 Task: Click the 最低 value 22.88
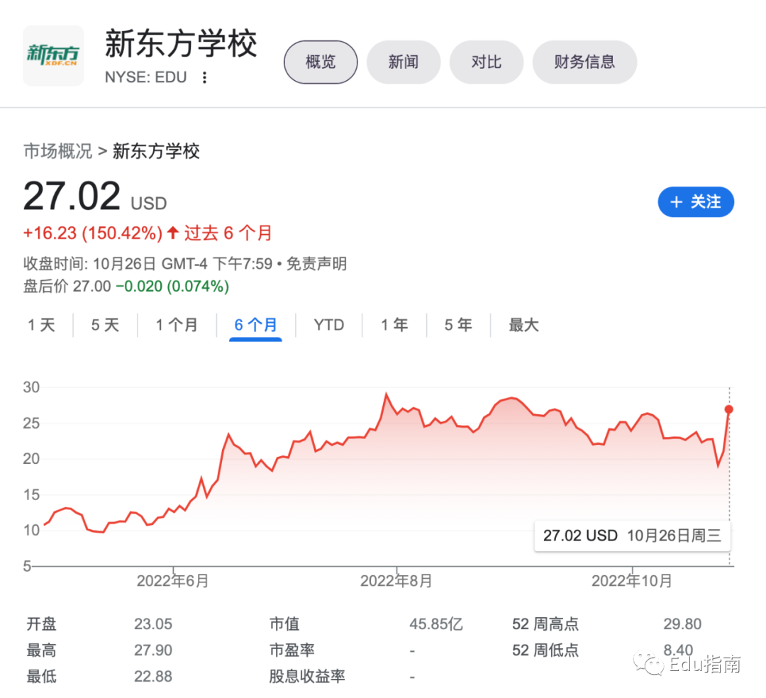[x=153, y=677]
